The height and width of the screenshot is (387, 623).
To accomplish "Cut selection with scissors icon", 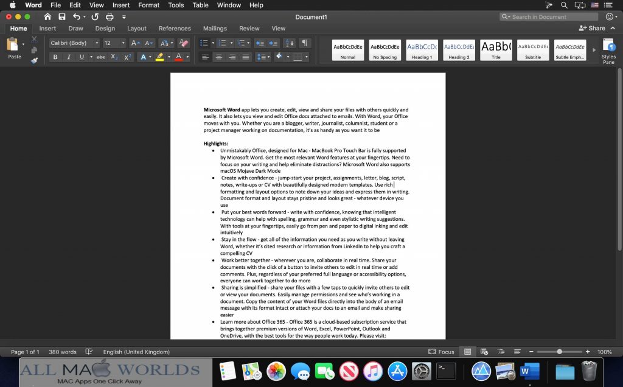I will [x=34, y=40].
